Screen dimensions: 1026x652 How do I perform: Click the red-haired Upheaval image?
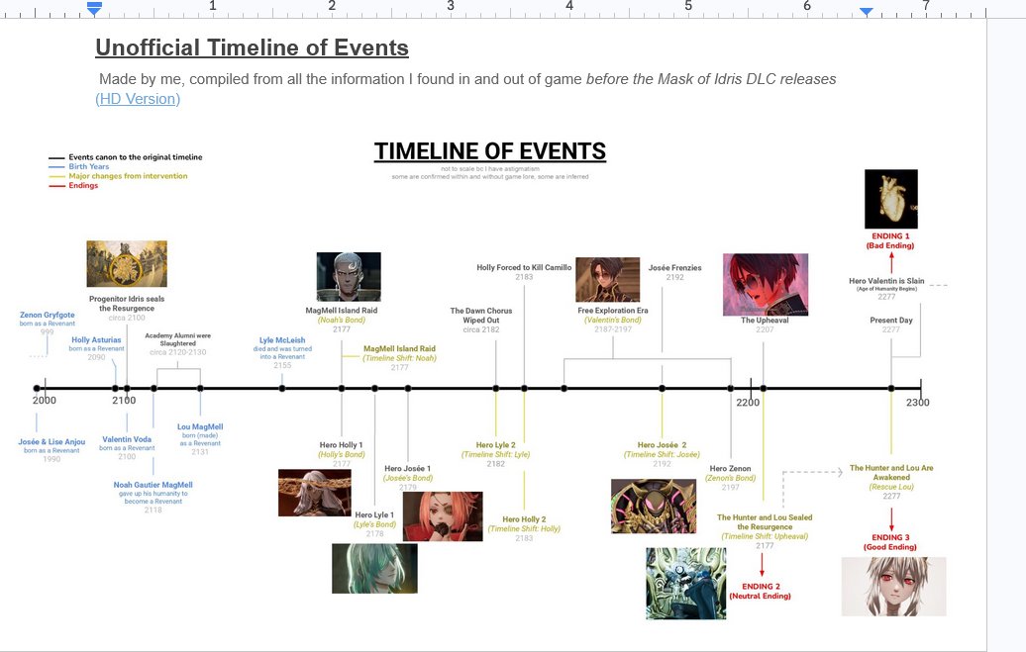(x=766, y=285)
